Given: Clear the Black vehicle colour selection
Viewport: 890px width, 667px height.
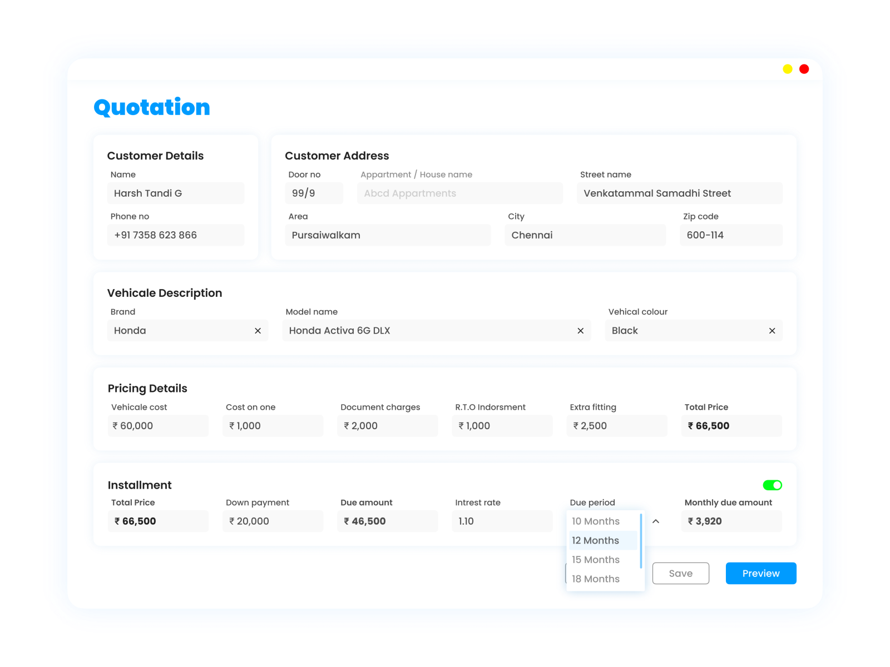Looking at the screenshot, I should [772, 330].
